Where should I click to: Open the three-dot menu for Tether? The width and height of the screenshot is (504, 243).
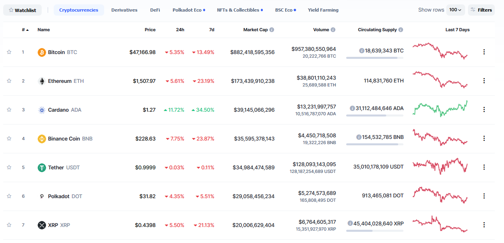coord(484,167)
